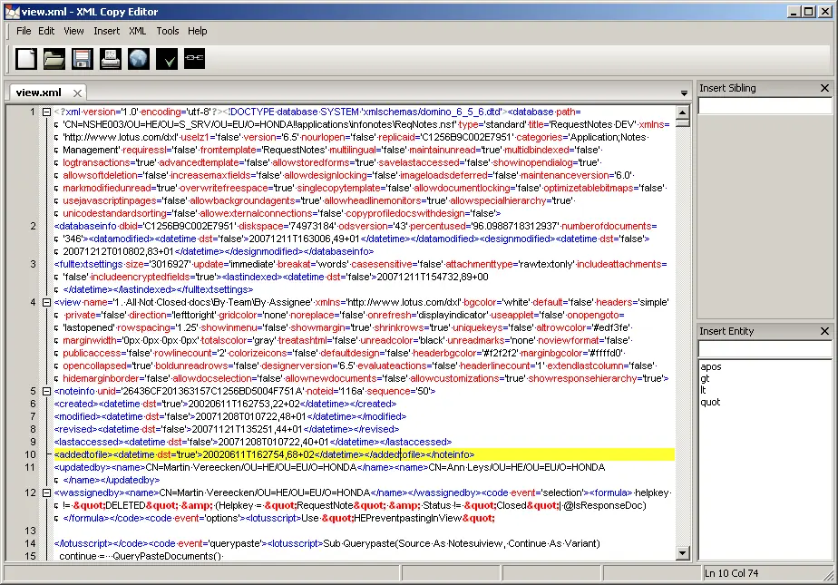Viewport: 838px width, 585px height.
Task: Click the 'databaseinfo' opening tag on line 2
Action: click(85, 227)
